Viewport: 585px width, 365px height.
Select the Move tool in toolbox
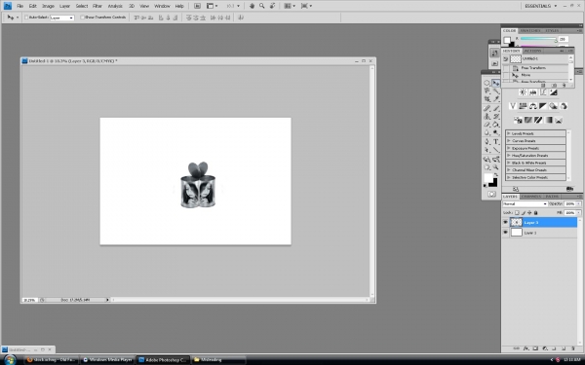click(x=496, y=83)
